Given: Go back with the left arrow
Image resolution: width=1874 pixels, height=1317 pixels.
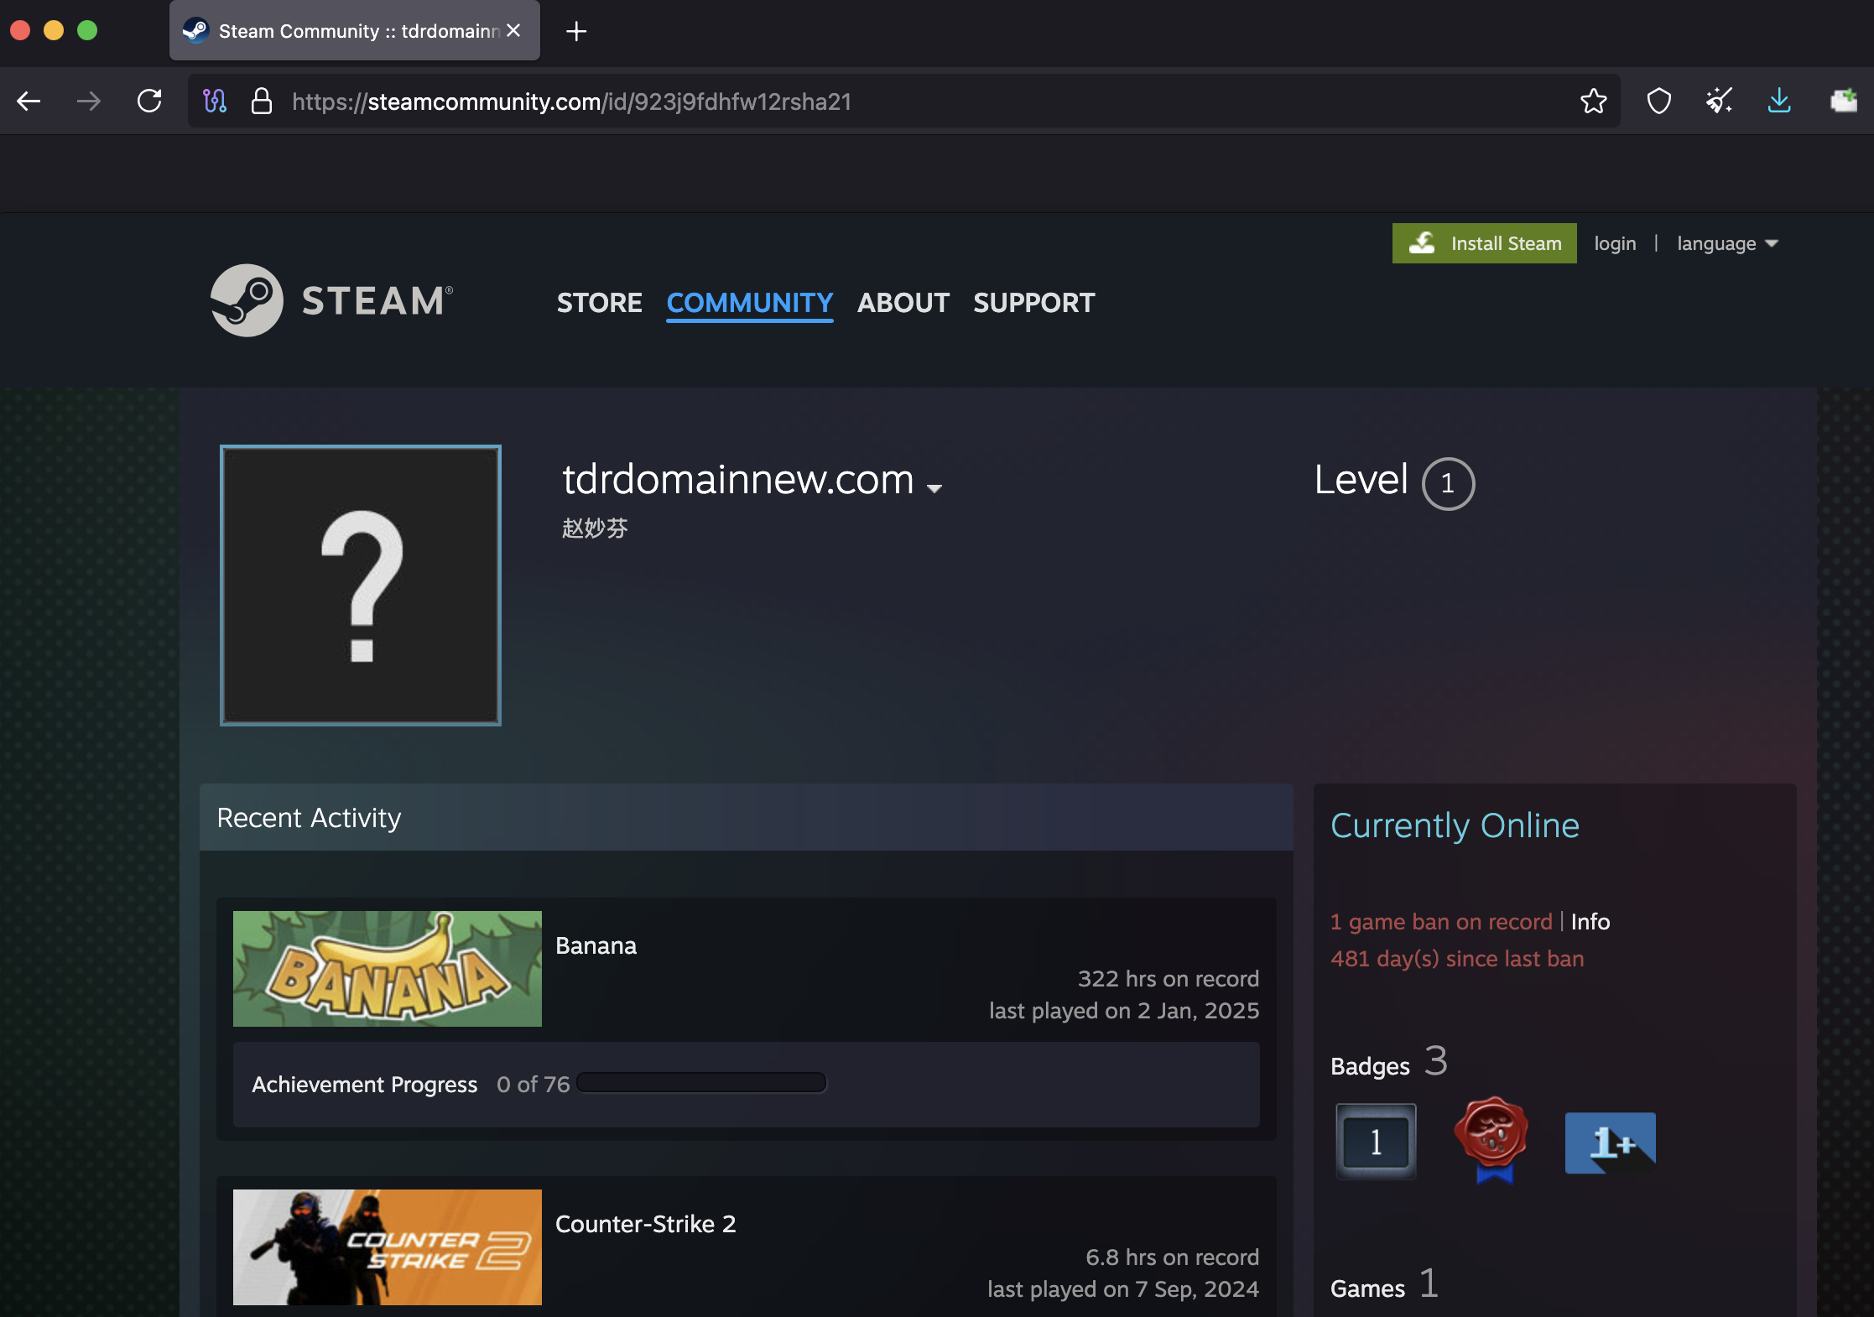Looking at the screenshot, I should [29, 102].
